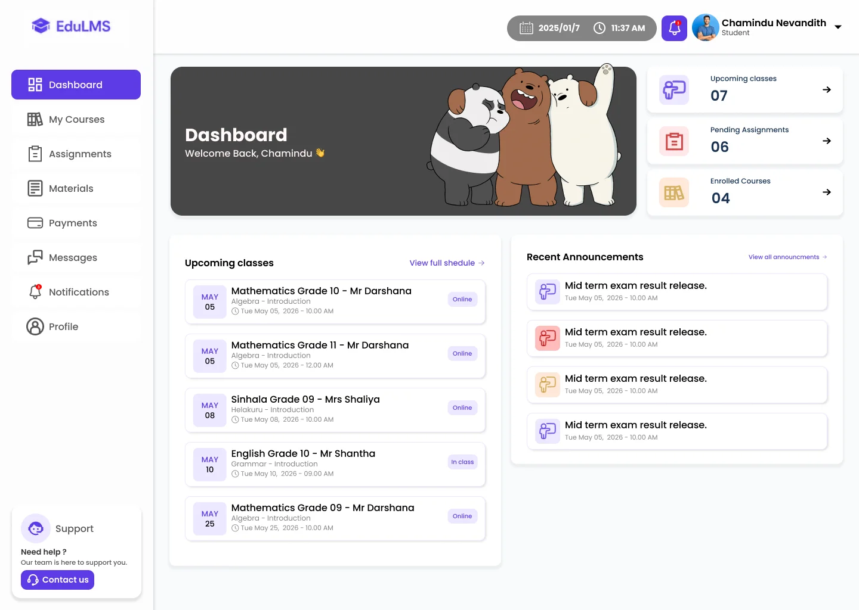Click the Contact us button
859x610 pixels.
click(57, 580)
